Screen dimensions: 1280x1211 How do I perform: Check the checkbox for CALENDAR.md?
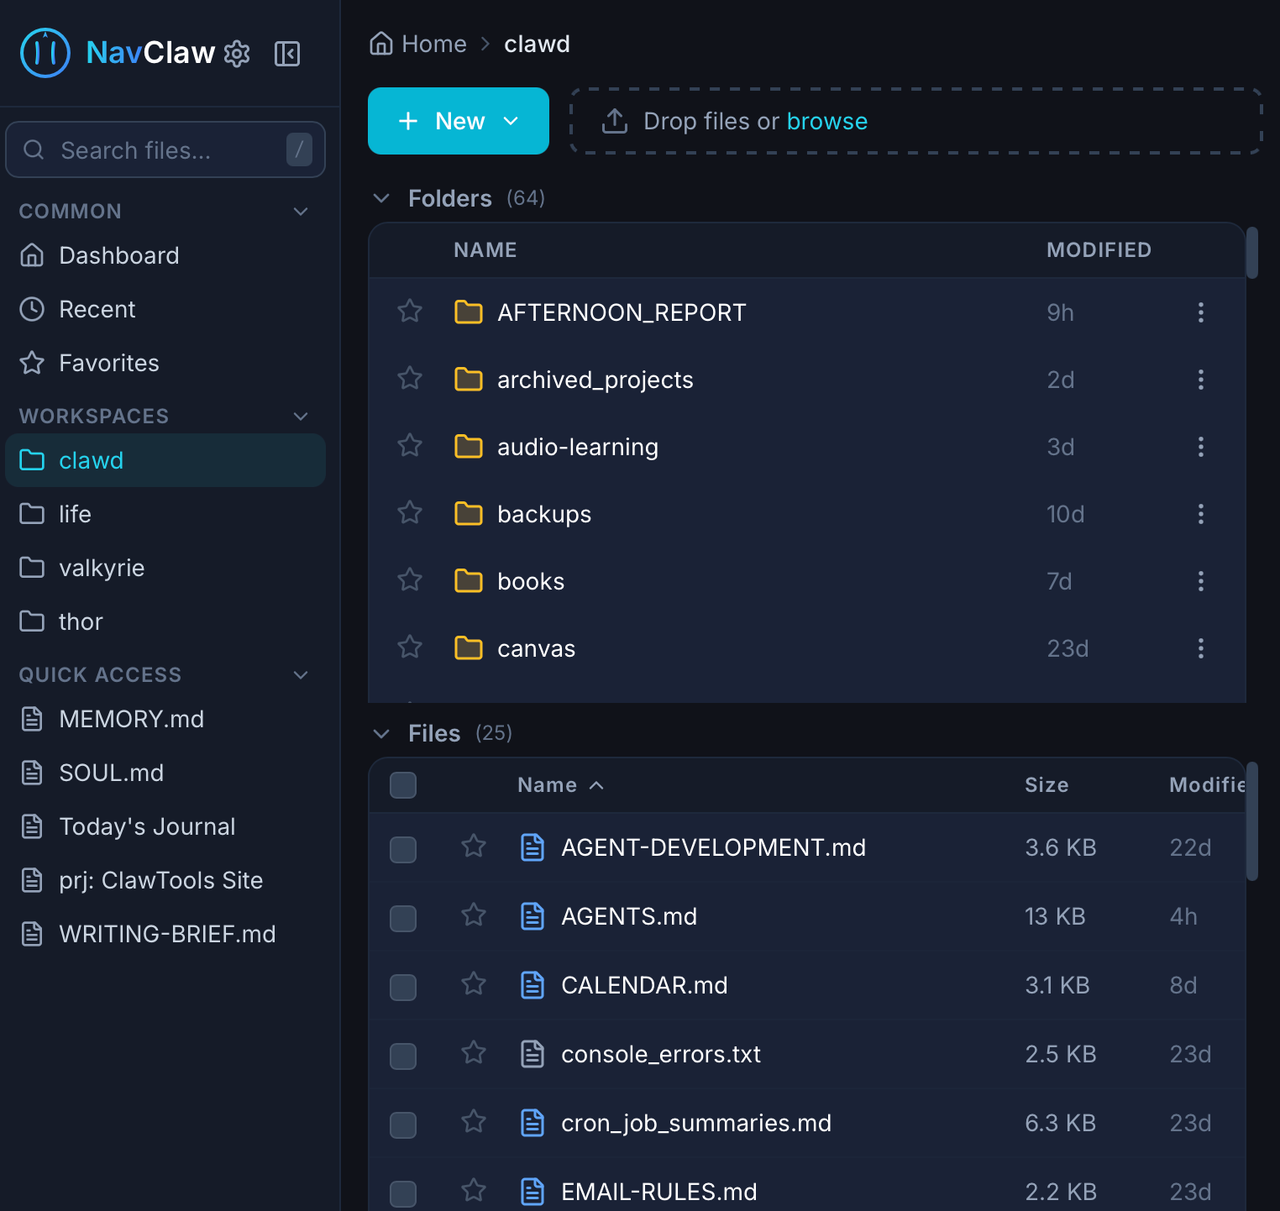[402, 987]
